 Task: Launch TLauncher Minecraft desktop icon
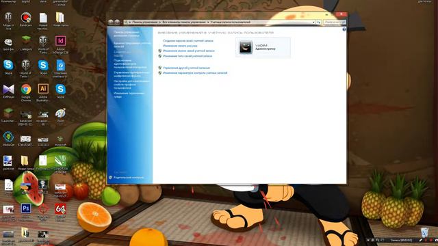coord(8,115)
